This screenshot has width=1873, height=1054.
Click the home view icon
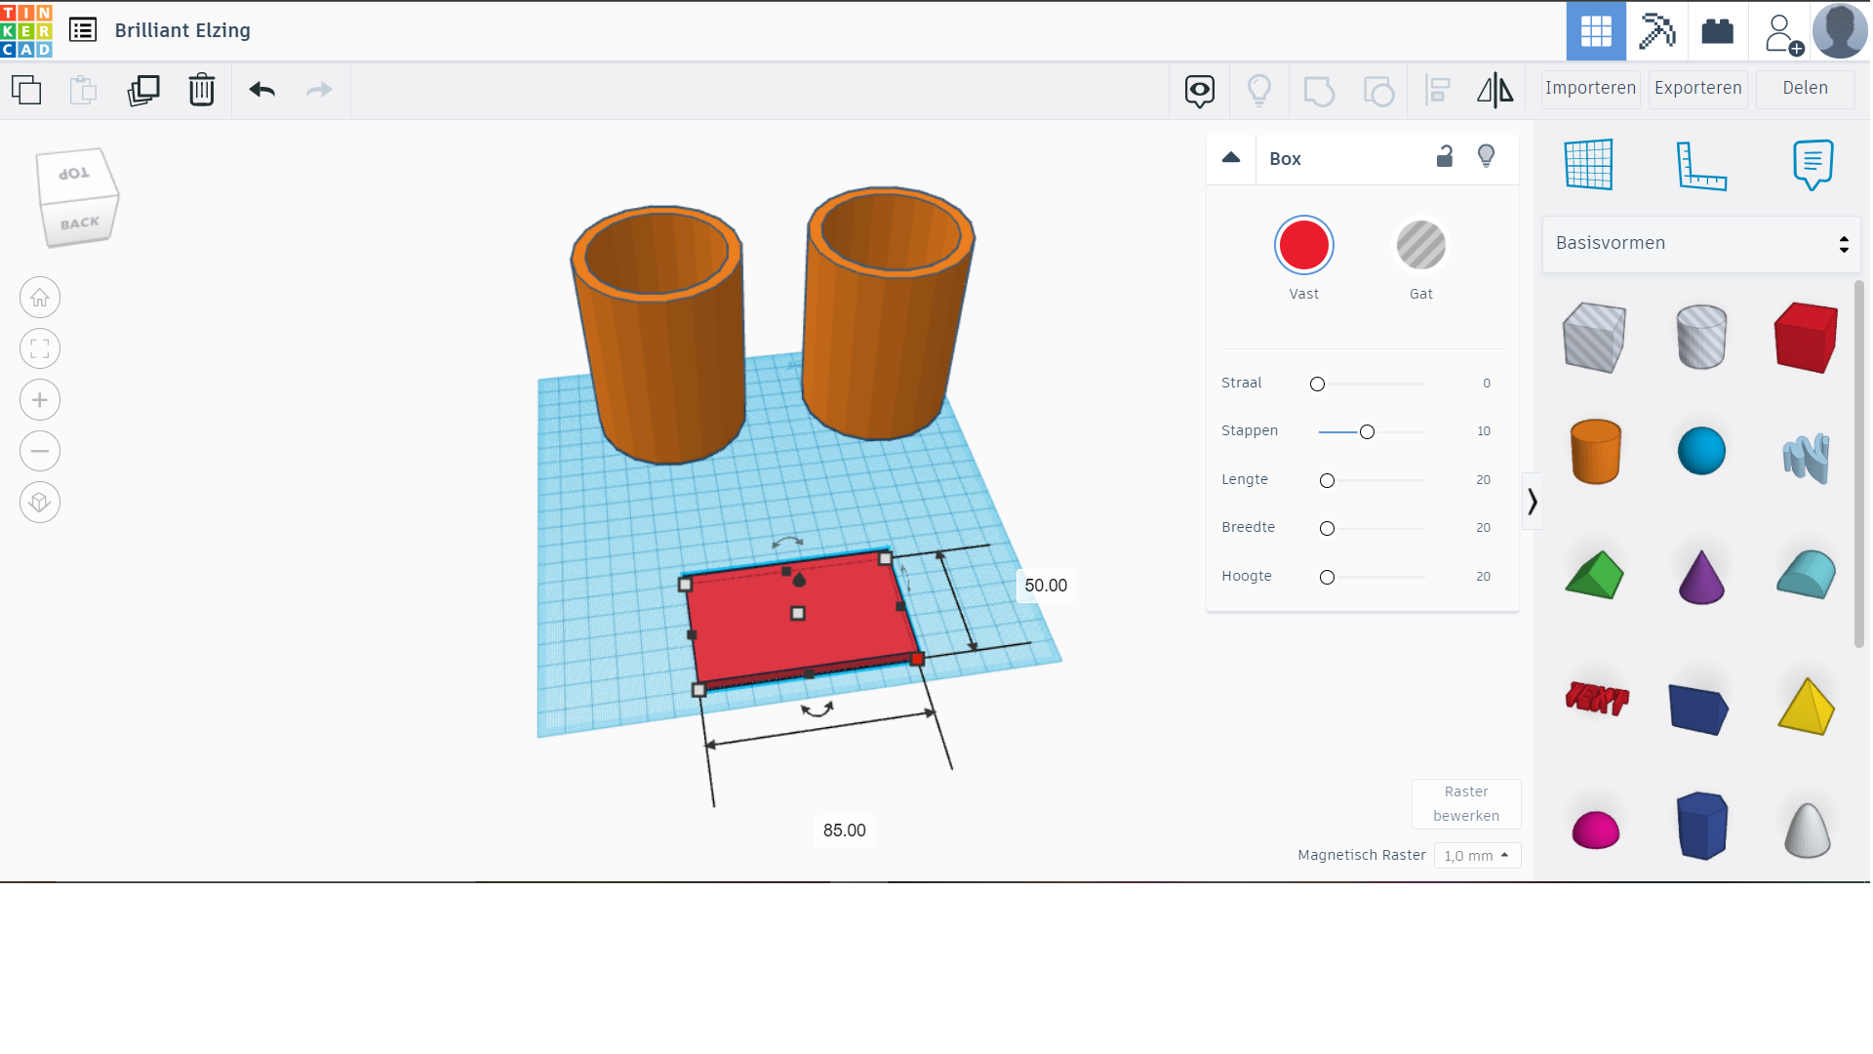pos(40,298)
